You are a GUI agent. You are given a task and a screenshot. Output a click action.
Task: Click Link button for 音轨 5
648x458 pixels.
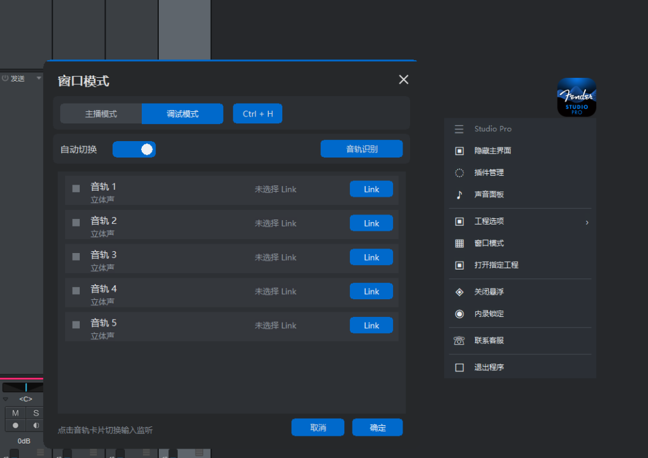point(371,325)
